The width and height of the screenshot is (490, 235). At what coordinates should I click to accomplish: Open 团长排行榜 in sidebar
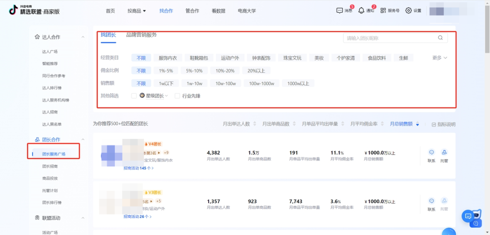(x=52, y=202)
